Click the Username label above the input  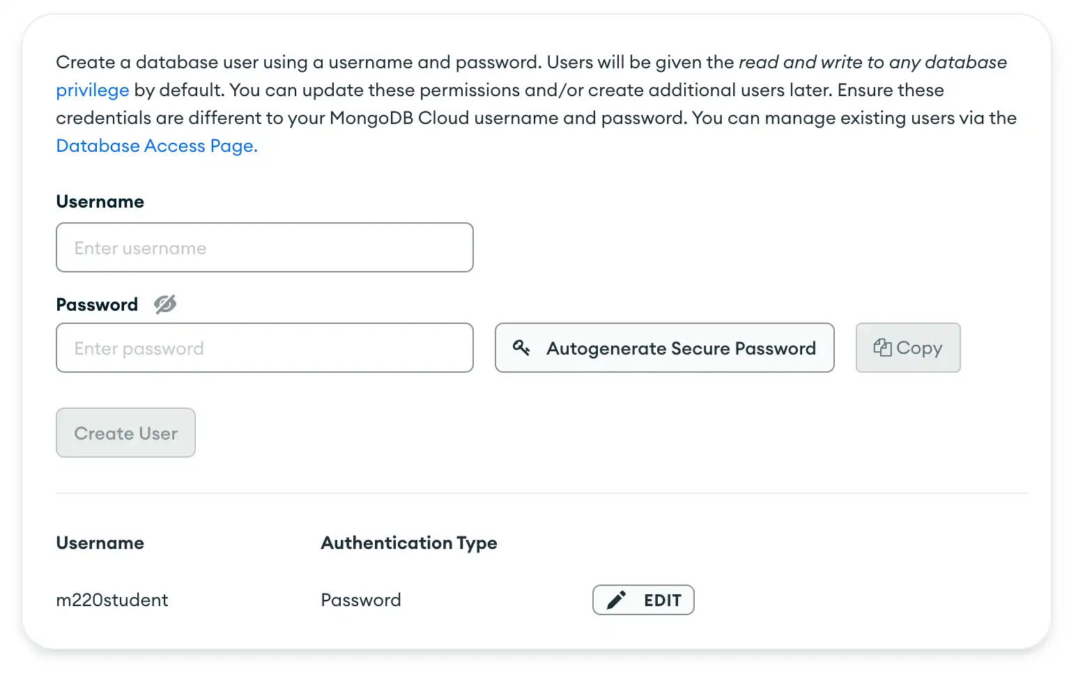tap(100, 202)
